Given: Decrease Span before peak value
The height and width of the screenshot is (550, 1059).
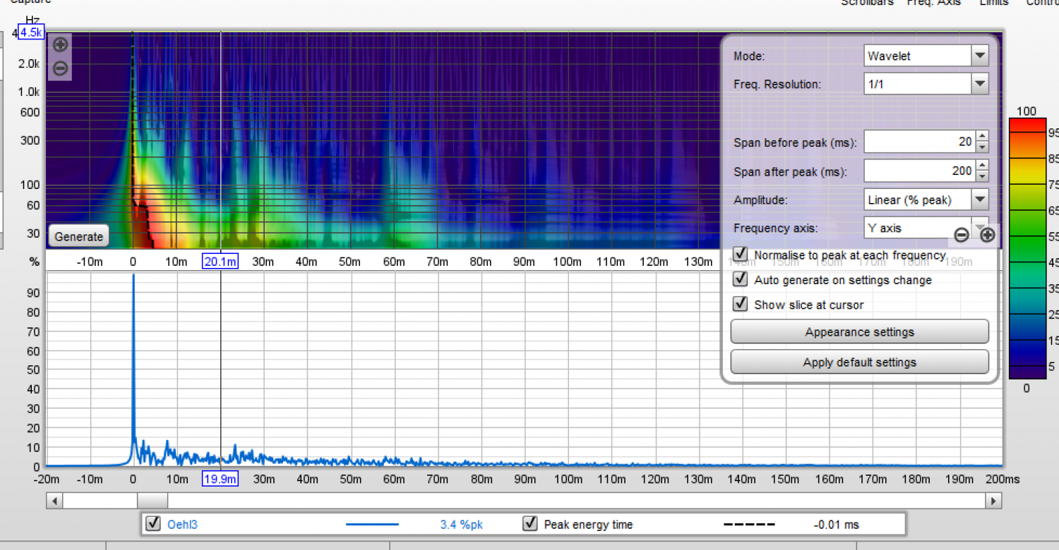Looking at the screenshot, I should coord(982,147).
